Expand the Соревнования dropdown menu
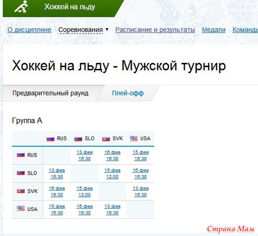The image size is (258, 236). point(80,30)
